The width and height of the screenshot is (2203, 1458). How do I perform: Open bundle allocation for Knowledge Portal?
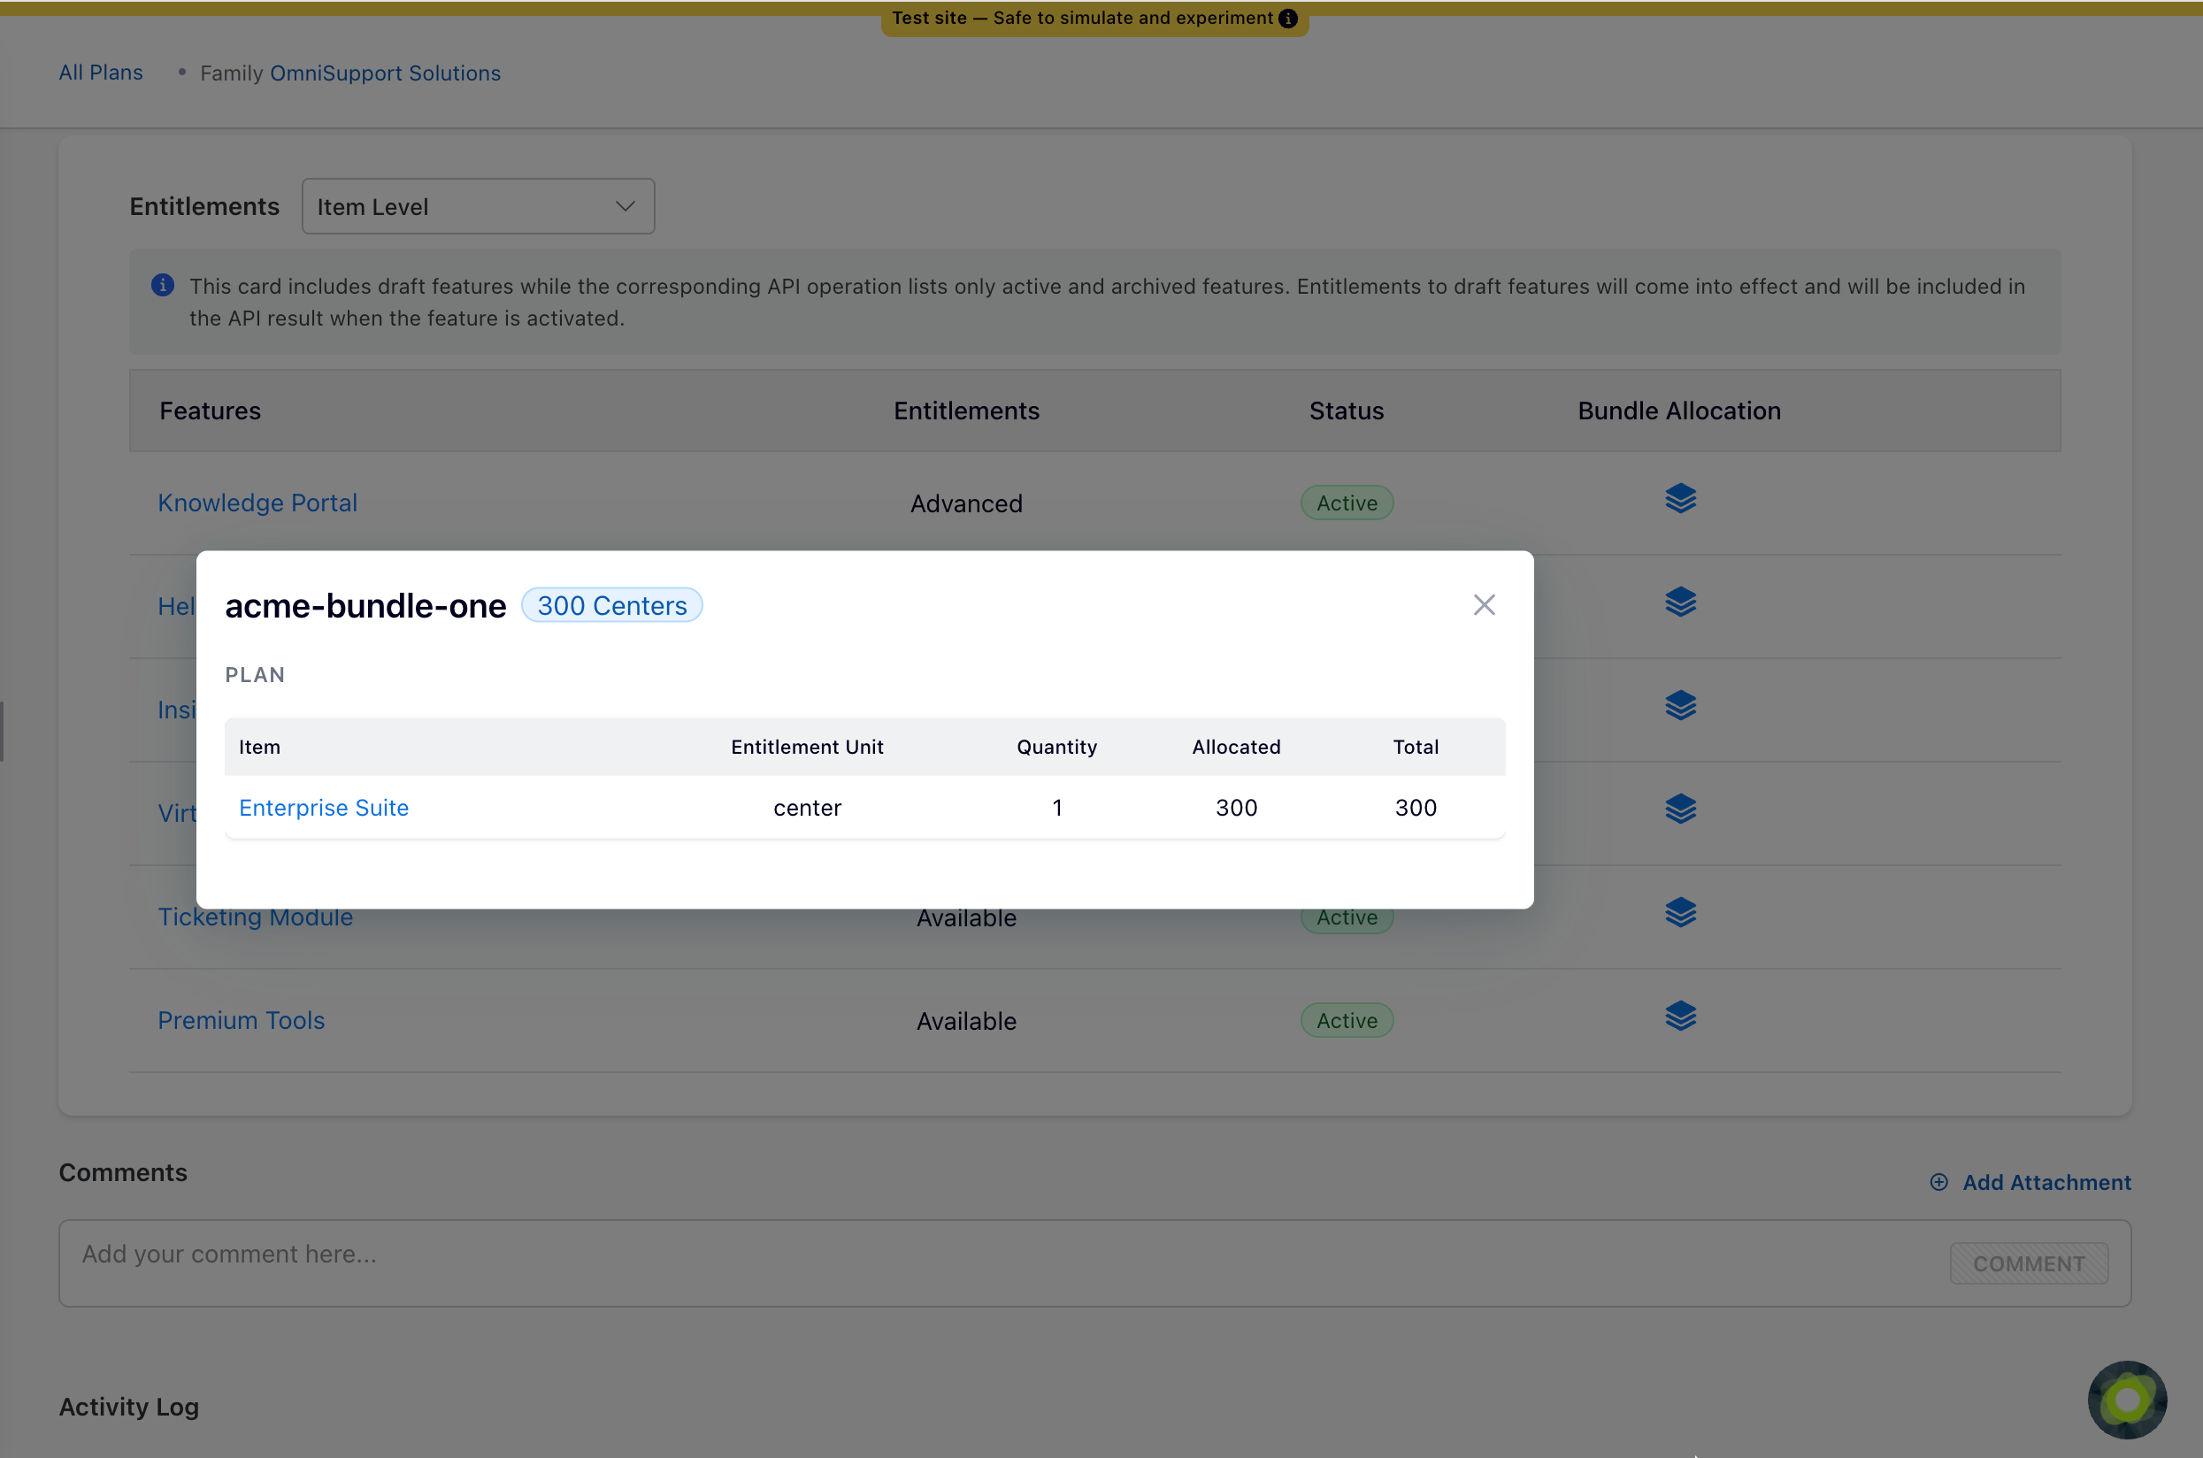click(1679, 499)
